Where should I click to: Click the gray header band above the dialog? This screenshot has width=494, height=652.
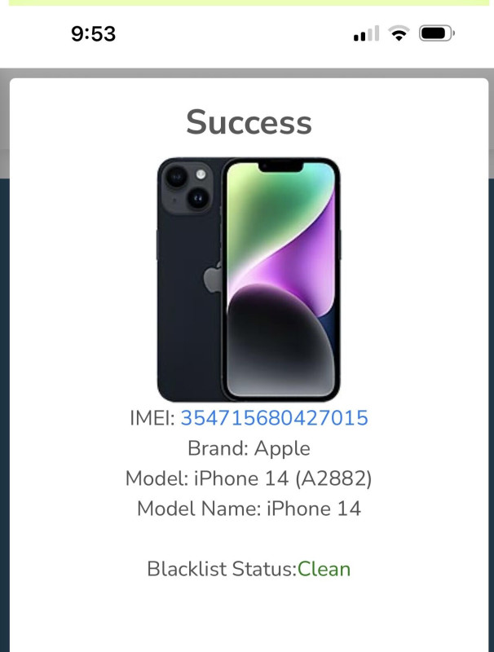(x=247, y=73)
